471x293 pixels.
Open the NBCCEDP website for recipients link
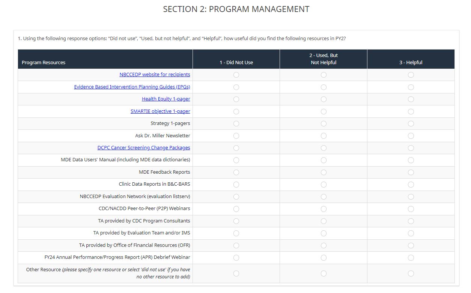[155, 75]
